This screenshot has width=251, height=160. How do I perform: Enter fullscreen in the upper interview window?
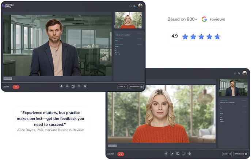click(79, 87)
